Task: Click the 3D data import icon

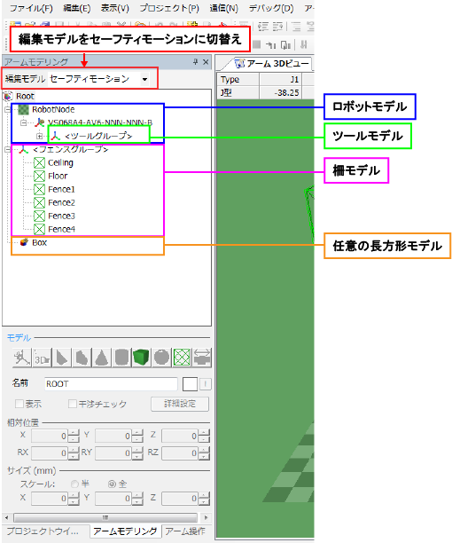Action: [x=42, y=357]
